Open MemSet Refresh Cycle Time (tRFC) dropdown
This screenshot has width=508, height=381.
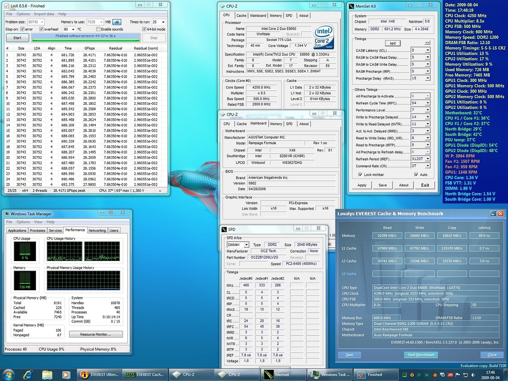point(428,103)
